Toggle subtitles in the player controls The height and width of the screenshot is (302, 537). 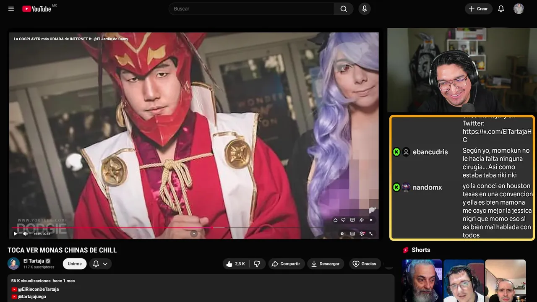click(352, 234)
